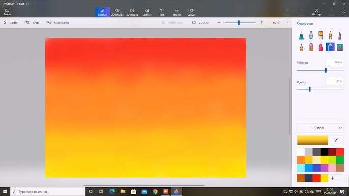Open Mixed reality view
349x196 pixels.
tap(172, 23)
